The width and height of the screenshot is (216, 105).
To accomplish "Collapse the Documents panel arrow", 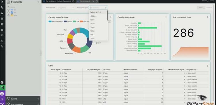I will pos(38,2).
